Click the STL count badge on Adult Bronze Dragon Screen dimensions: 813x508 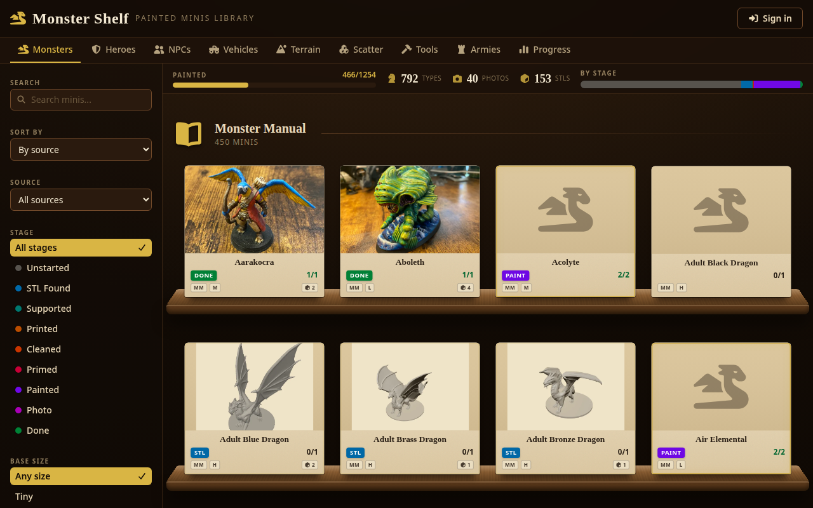pos(621,465)
